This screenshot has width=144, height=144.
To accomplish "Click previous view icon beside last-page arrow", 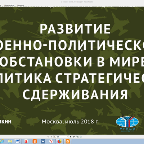I will (77, 137).
